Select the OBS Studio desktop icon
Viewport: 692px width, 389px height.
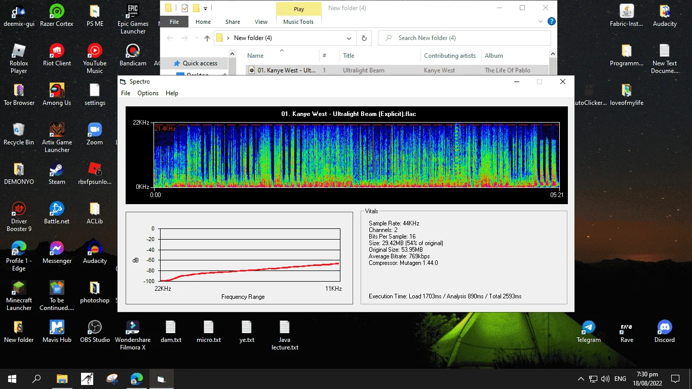click(95, 331)
